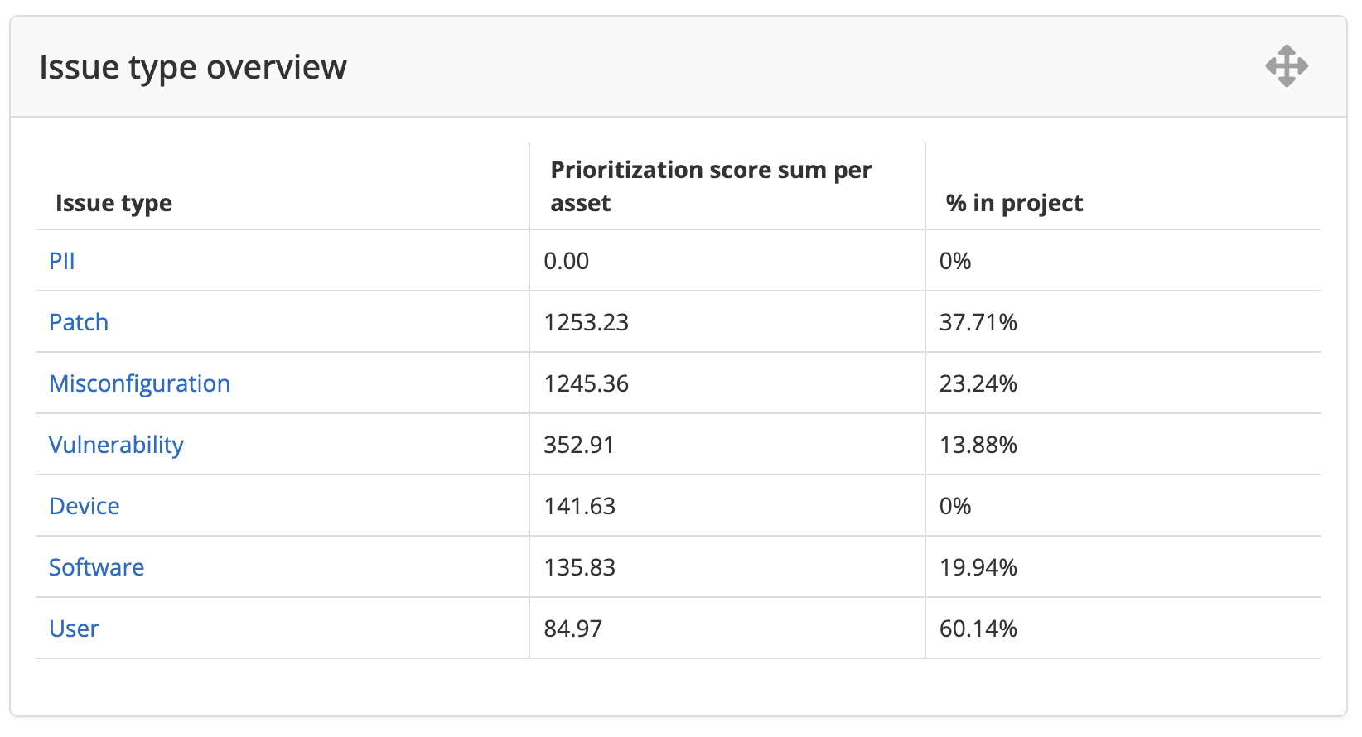Click the % in project column header
Image resolution: width=1362 pixels, height=737 pixels.
point(1014,203)
